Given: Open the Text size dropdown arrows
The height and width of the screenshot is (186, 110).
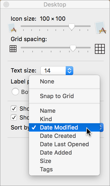Looking at the screenshot, I should click(x=69, y=71).
